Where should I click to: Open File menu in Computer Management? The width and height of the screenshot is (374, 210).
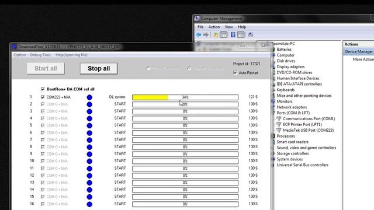pos(200,27)
